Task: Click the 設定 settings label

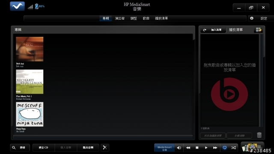Action: coord(264,18)
